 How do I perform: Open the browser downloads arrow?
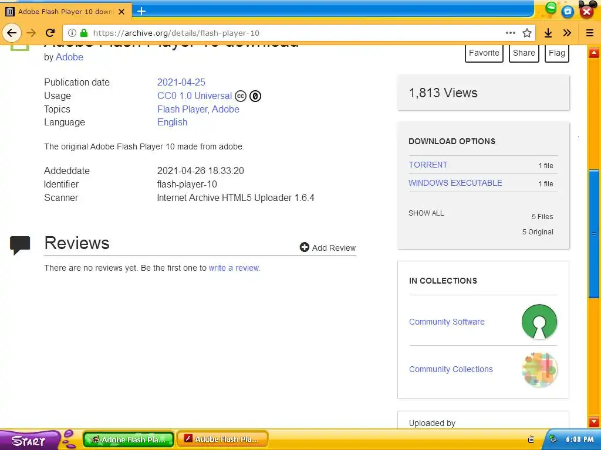pos(548,33)
